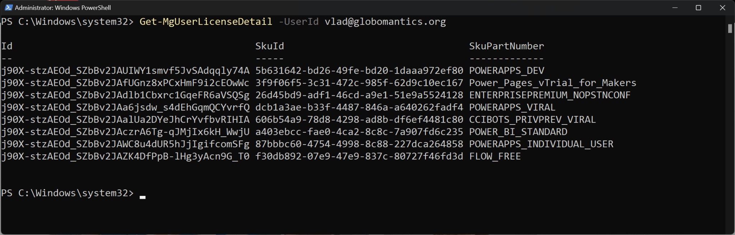
Task: Click the SkuId starting with 87bbbc60
Action: 359,144
